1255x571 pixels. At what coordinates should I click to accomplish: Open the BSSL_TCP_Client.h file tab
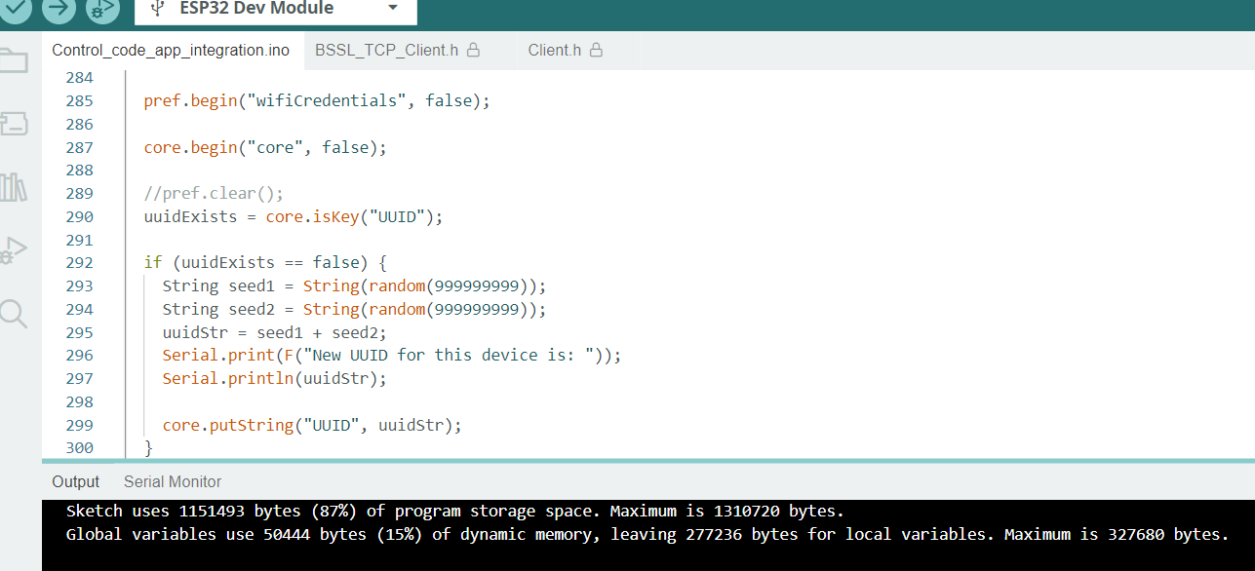coord(386,51)
